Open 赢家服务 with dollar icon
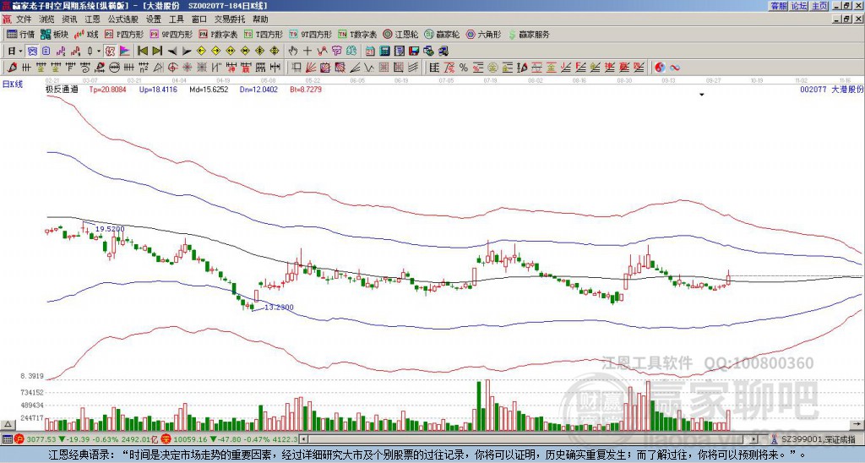 tap(529, 34)
